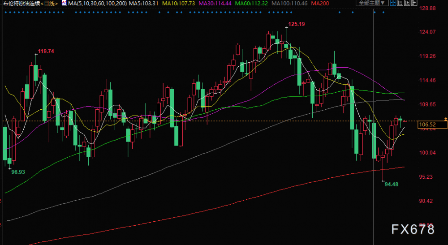Click the 119.74 peak price label
The image size is (448, 245).
pyautogui.click(x=46, y=52)
